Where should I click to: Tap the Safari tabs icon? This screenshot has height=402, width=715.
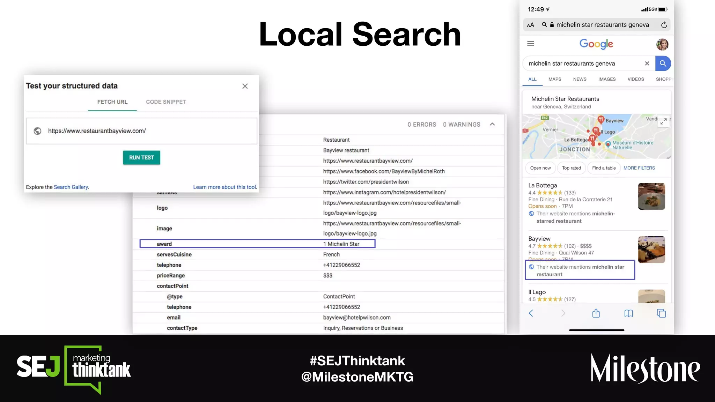pos(661,313)
